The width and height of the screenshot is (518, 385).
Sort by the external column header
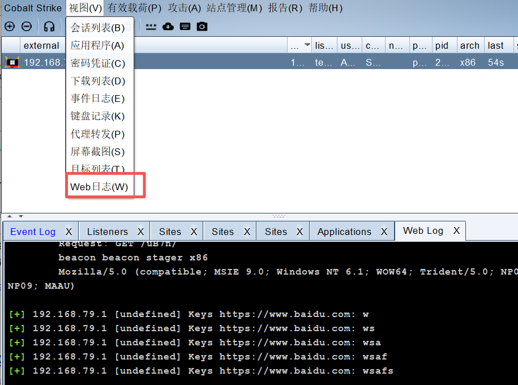pos(42,45)
